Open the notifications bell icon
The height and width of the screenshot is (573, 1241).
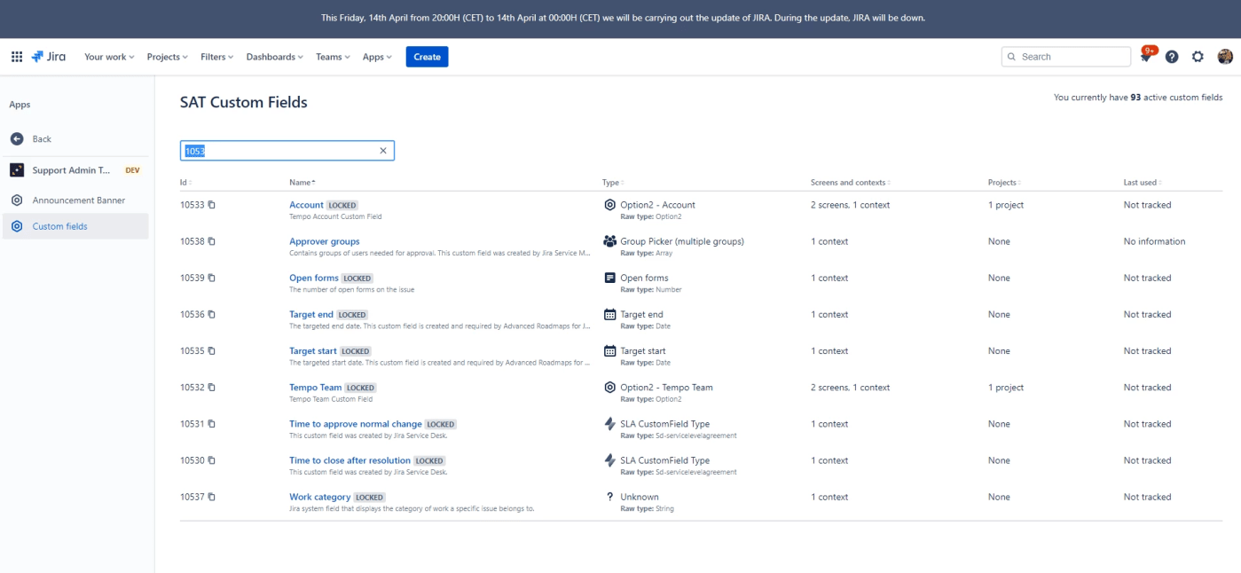[x=1146, y=57]
